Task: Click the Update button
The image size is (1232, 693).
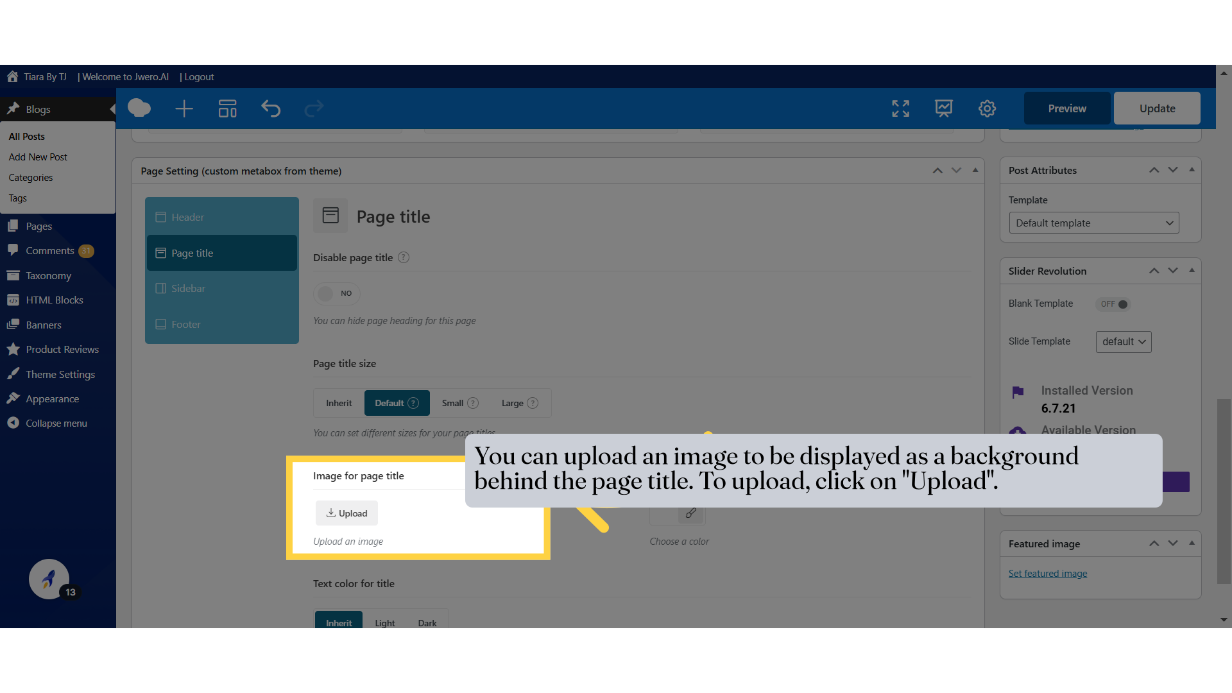Action: (x=1157, y=108)
